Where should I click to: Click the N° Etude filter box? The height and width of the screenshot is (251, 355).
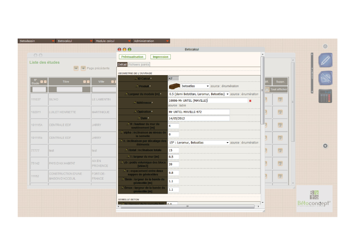coord(39,89)
